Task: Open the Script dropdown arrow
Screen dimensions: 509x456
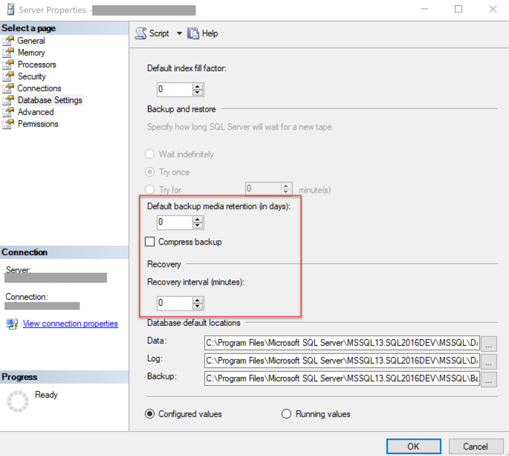Action: pos(179,34)
